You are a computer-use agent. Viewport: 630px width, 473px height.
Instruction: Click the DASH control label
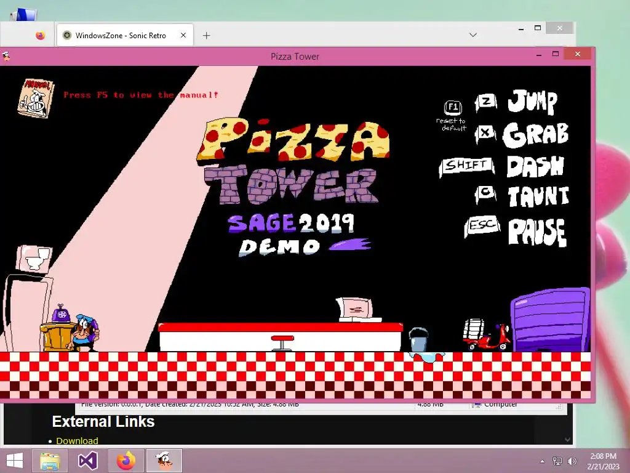point(535,166)
